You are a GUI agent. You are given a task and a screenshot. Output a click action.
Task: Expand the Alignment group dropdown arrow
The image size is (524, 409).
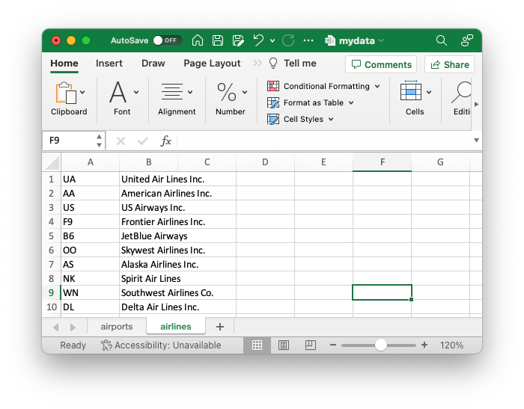click(x=190, y=93)
